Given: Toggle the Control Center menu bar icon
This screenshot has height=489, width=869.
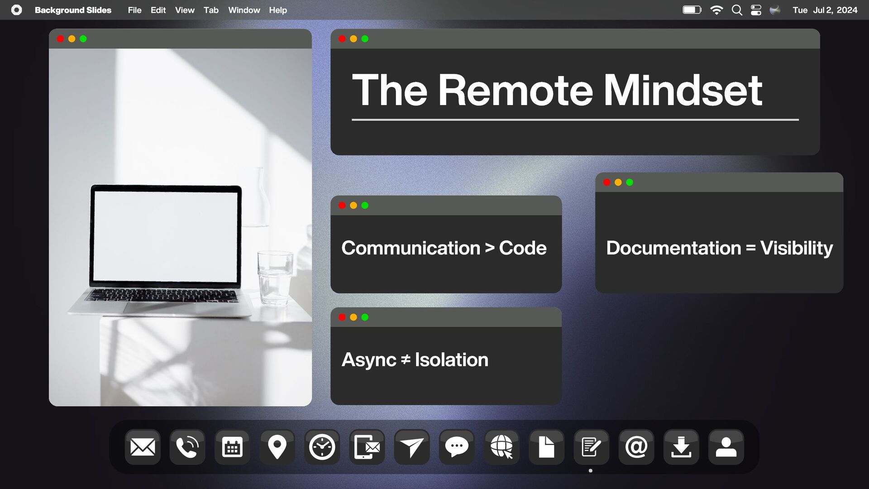Looking at the screenshot, I should coord(756,10).
